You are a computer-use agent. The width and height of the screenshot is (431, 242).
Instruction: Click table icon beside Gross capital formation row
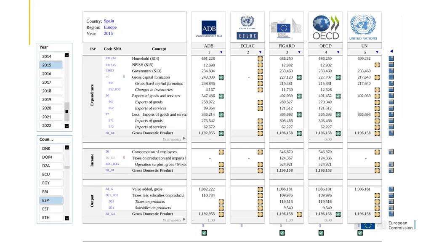(391, 77)
